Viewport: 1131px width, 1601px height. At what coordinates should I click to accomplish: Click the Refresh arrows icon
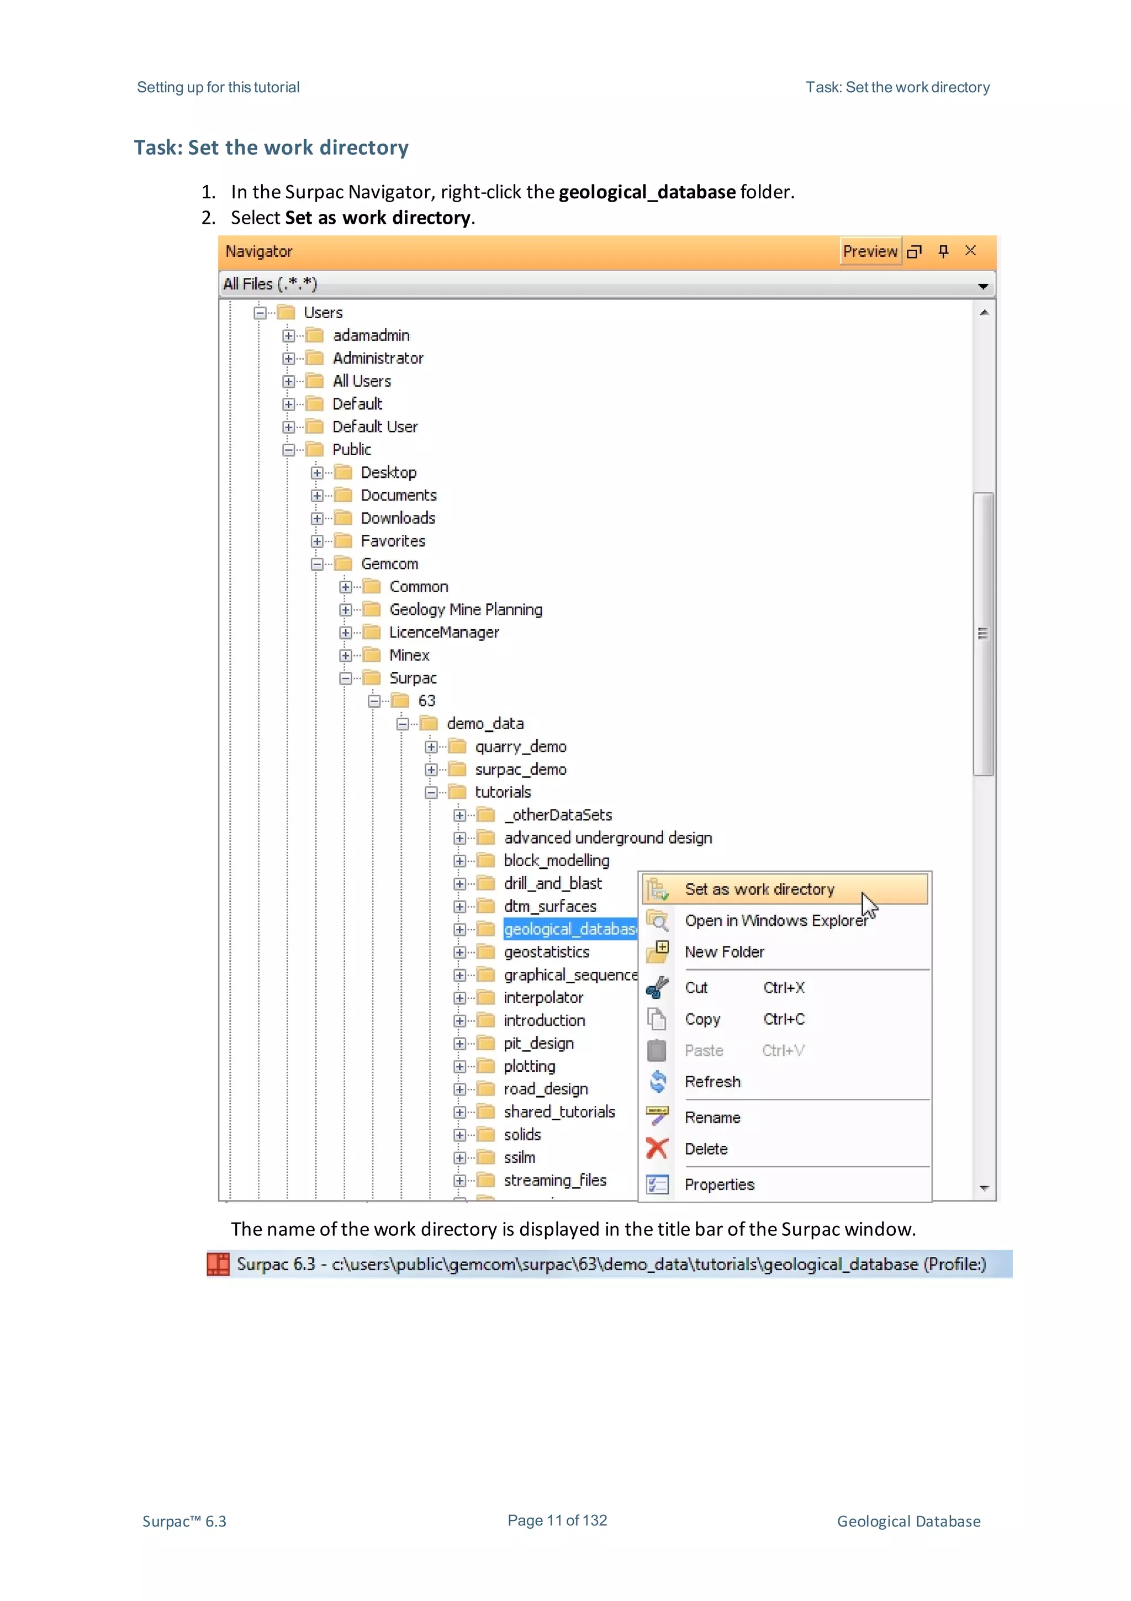tap(657, 1082)
